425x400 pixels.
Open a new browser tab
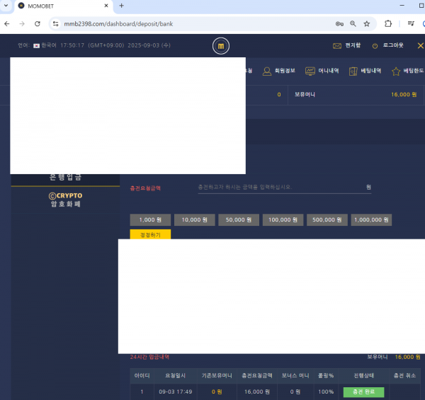pyautogui.click(x=121, y=6)
